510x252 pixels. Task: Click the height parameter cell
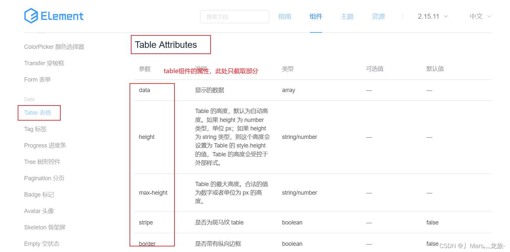point(147,137)
